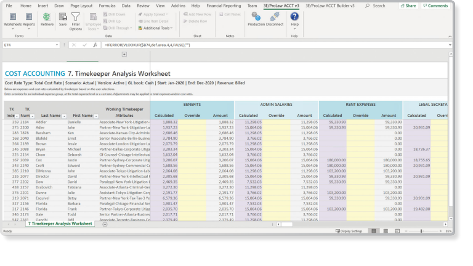Expand the Name Box dropdown arrow
Image resolution: width=473 pixels, height=266 pixels.
coord(57,45)
